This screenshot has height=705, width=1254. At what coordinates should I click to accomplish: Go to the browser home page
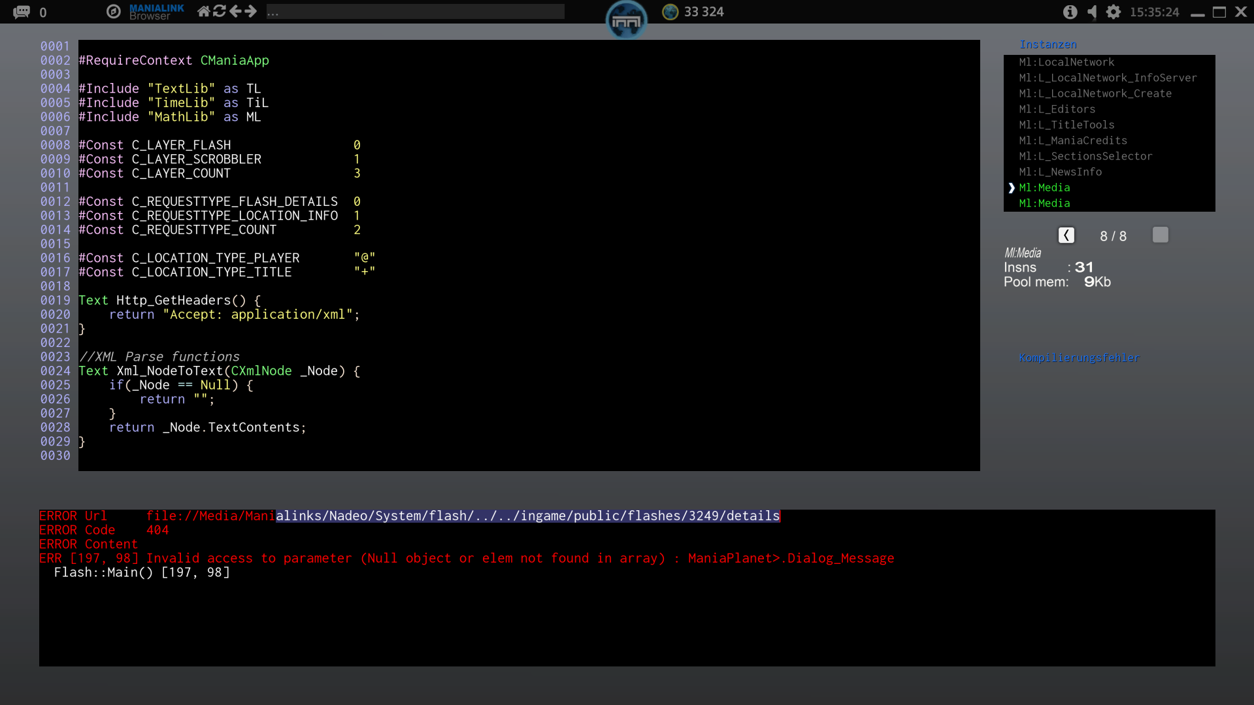tap(204, 11)
